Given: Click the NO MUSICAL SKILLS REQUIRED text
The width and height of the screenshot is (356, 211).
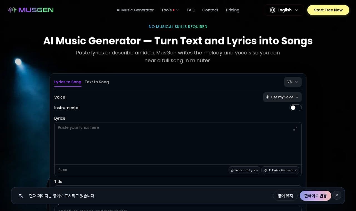Looking at the screenshot, I should tap(178, 27).
